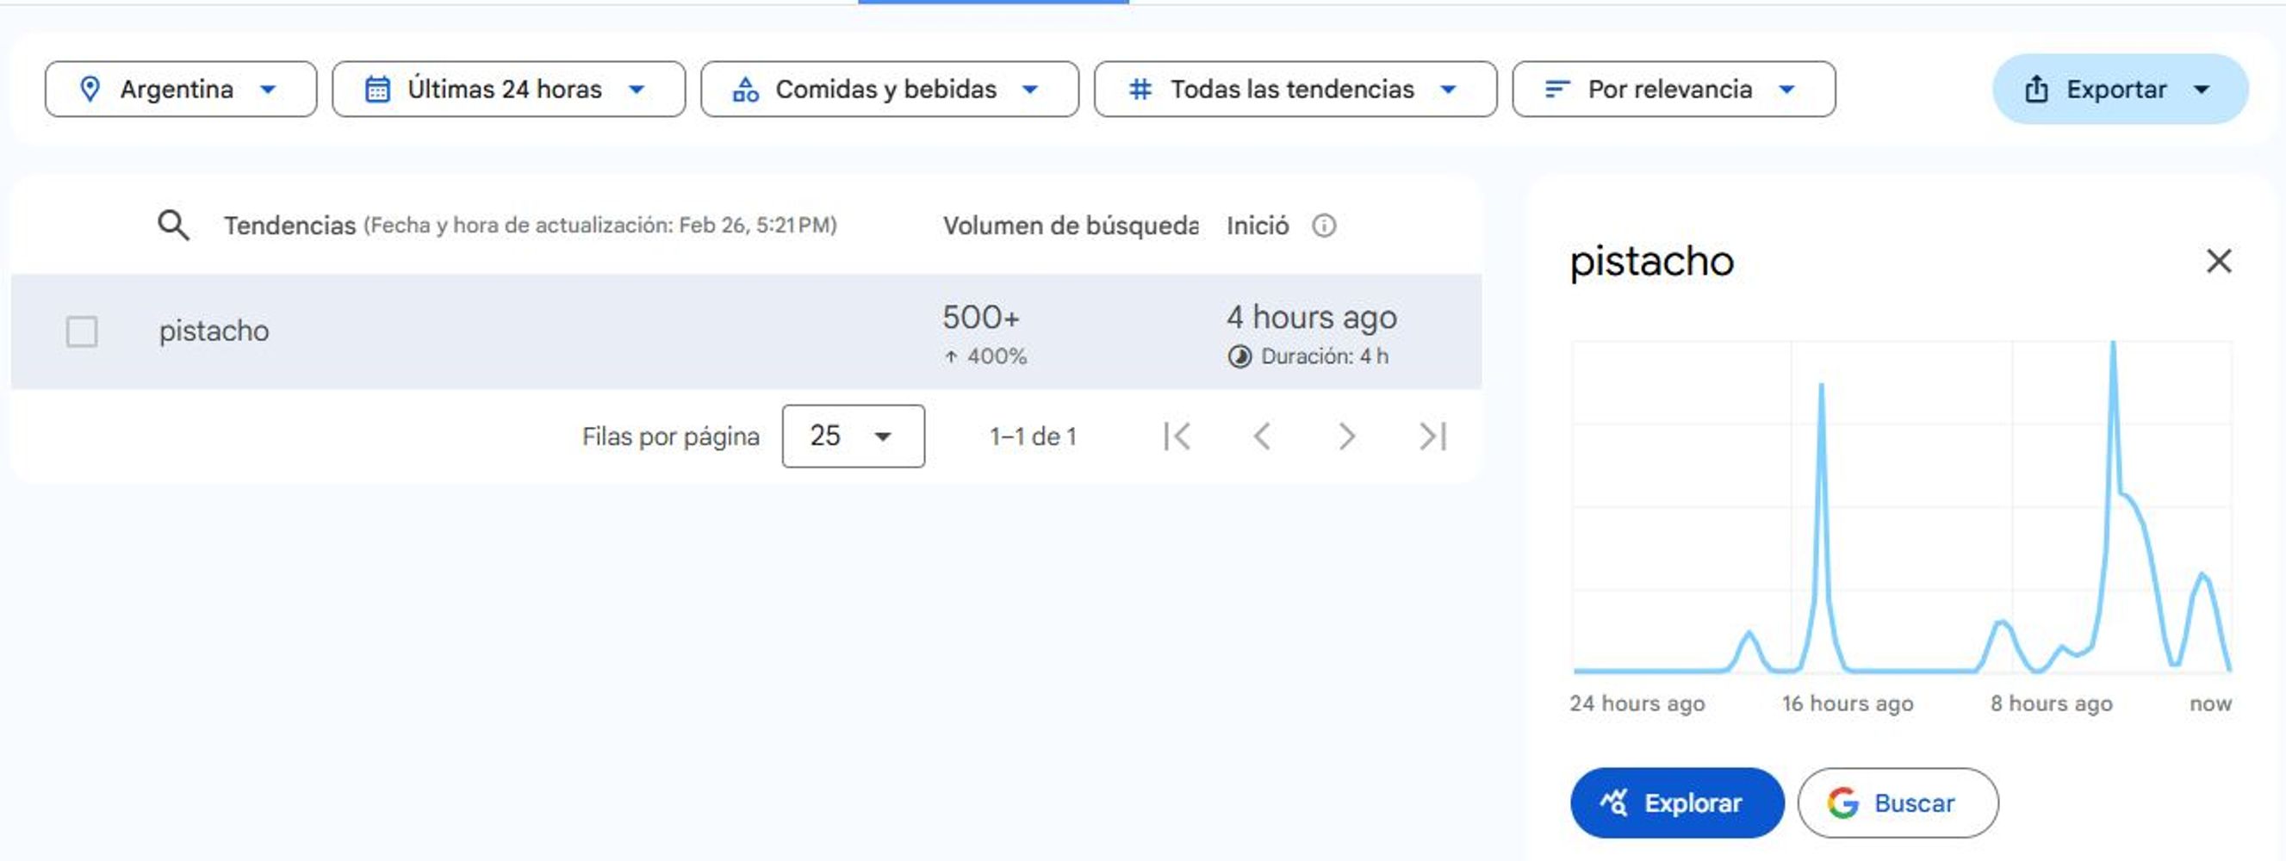Click the Buscar Google button
Screen dimensions: 2286x861
pyautogui.click(x=1898, y=802)
